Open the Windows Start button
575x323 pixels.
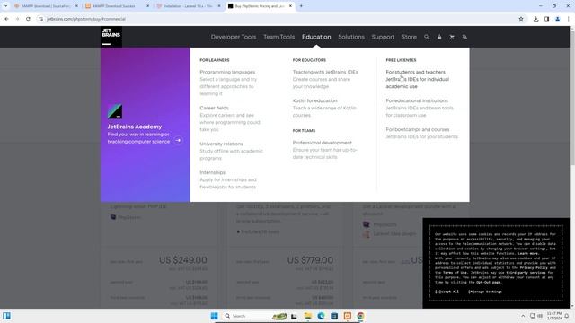tap(215, 316)
